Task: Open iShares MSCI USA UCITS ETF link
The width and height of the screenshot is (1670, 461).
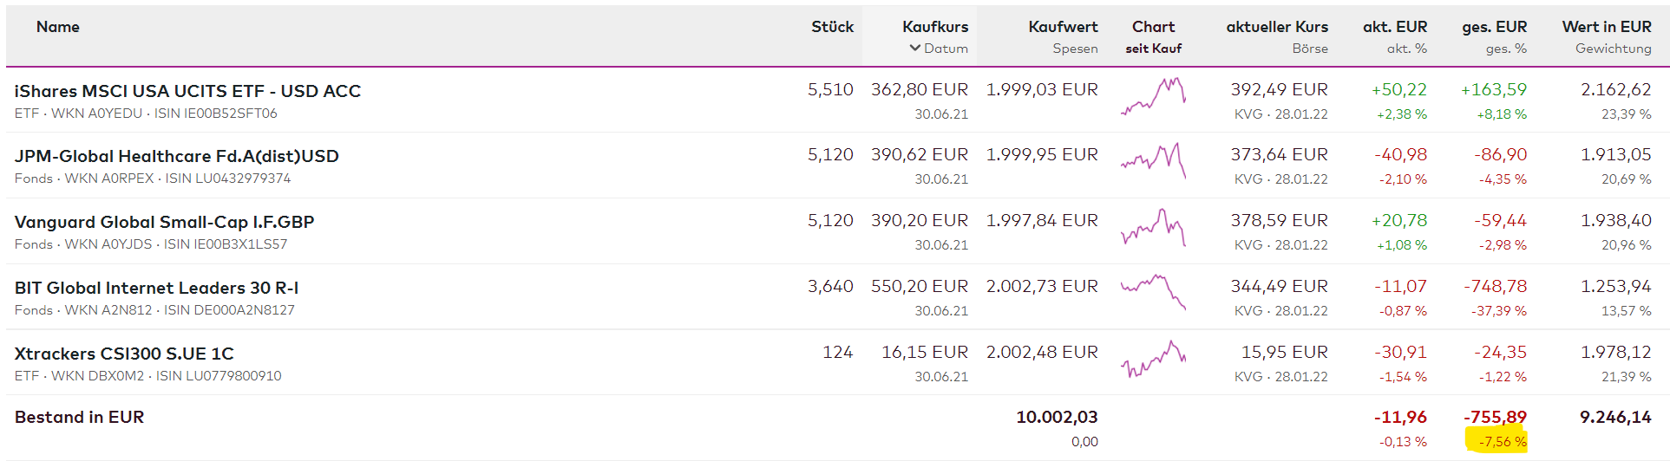Action: (187, 91)
